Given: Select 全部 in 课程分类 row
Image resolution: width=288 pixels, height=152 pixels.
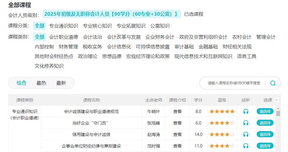Looking at the screenshot, I should [39, 26].
